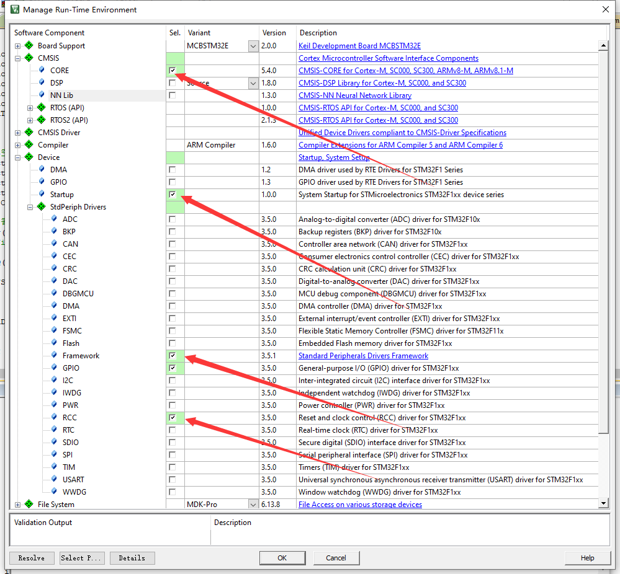Click the CMSIS Driver green diamond icon

[x=29, y=132]
